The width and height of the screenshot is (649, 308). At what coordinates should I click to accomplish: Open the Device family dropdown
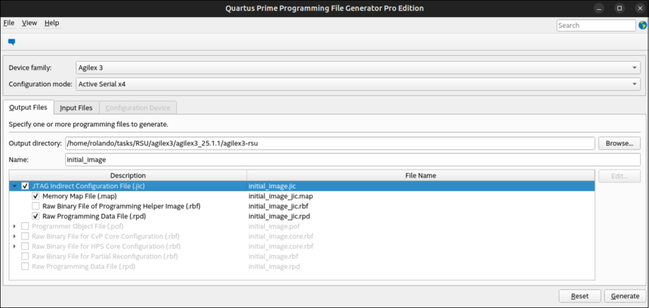pyautogui.click(x=357, y=68)
